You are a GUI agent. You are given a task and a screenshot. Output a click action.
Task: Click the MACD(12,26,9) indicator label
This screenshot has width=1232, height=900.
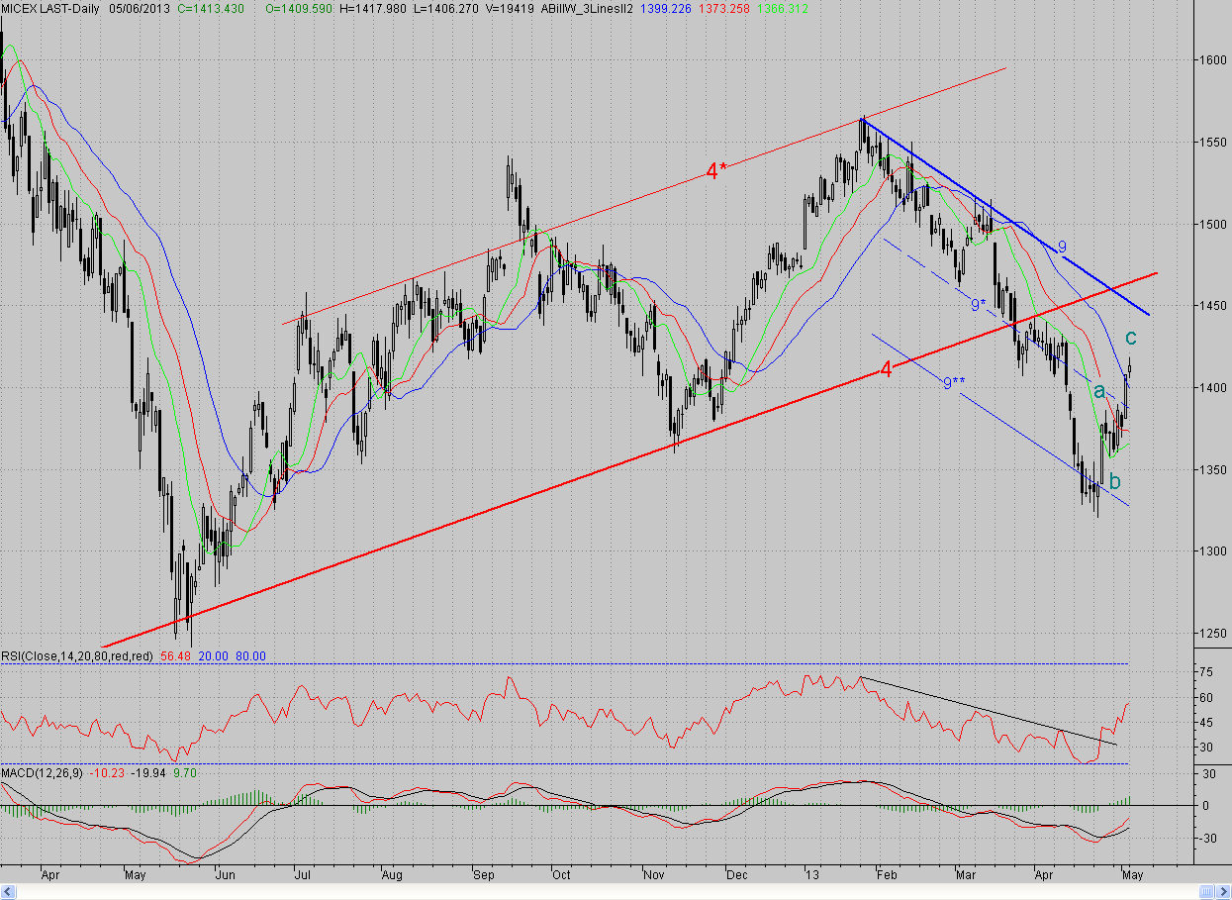click(x=44, y=772)
